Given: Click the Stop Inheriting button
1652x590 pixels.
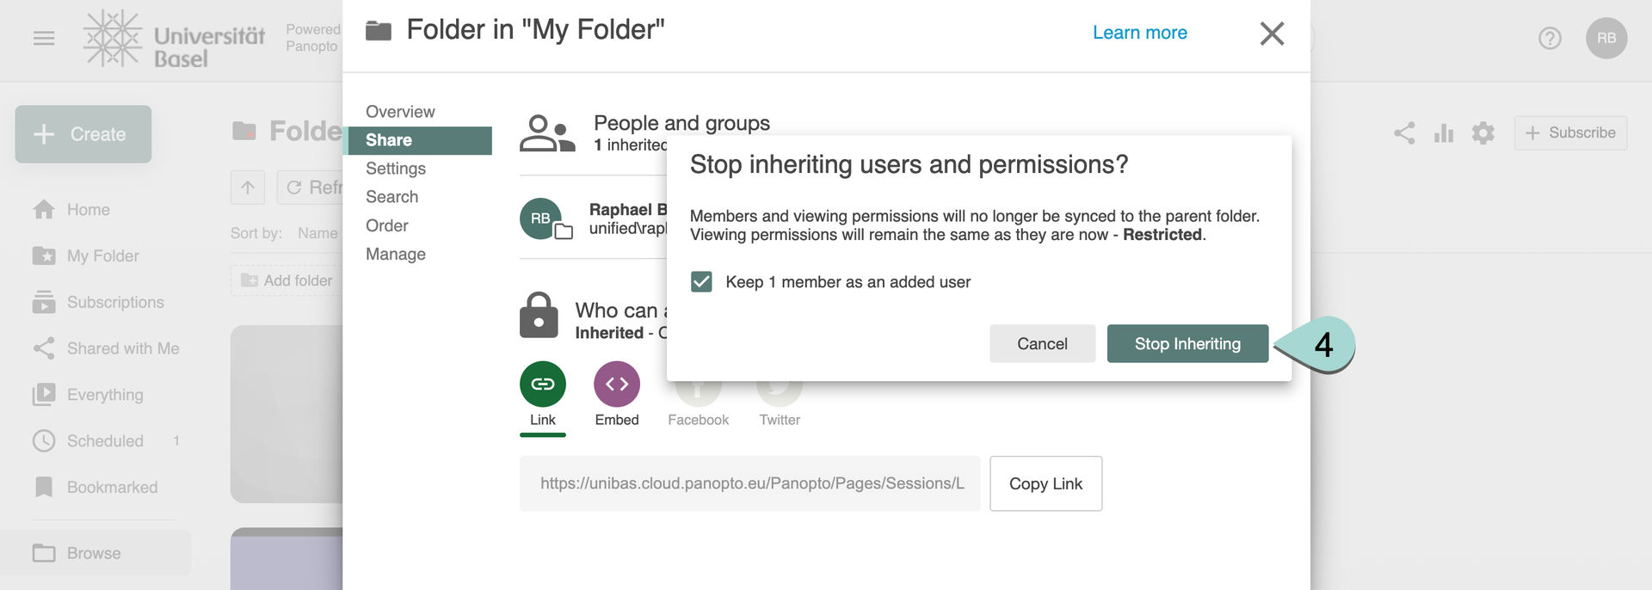Looking at the screenshot, I should [x=1187, y=344].
